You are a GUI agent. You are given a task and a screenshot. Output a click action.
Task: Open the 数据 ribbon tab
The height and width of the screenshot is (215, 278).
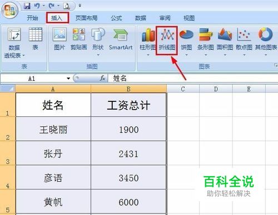tap(141, 18)
